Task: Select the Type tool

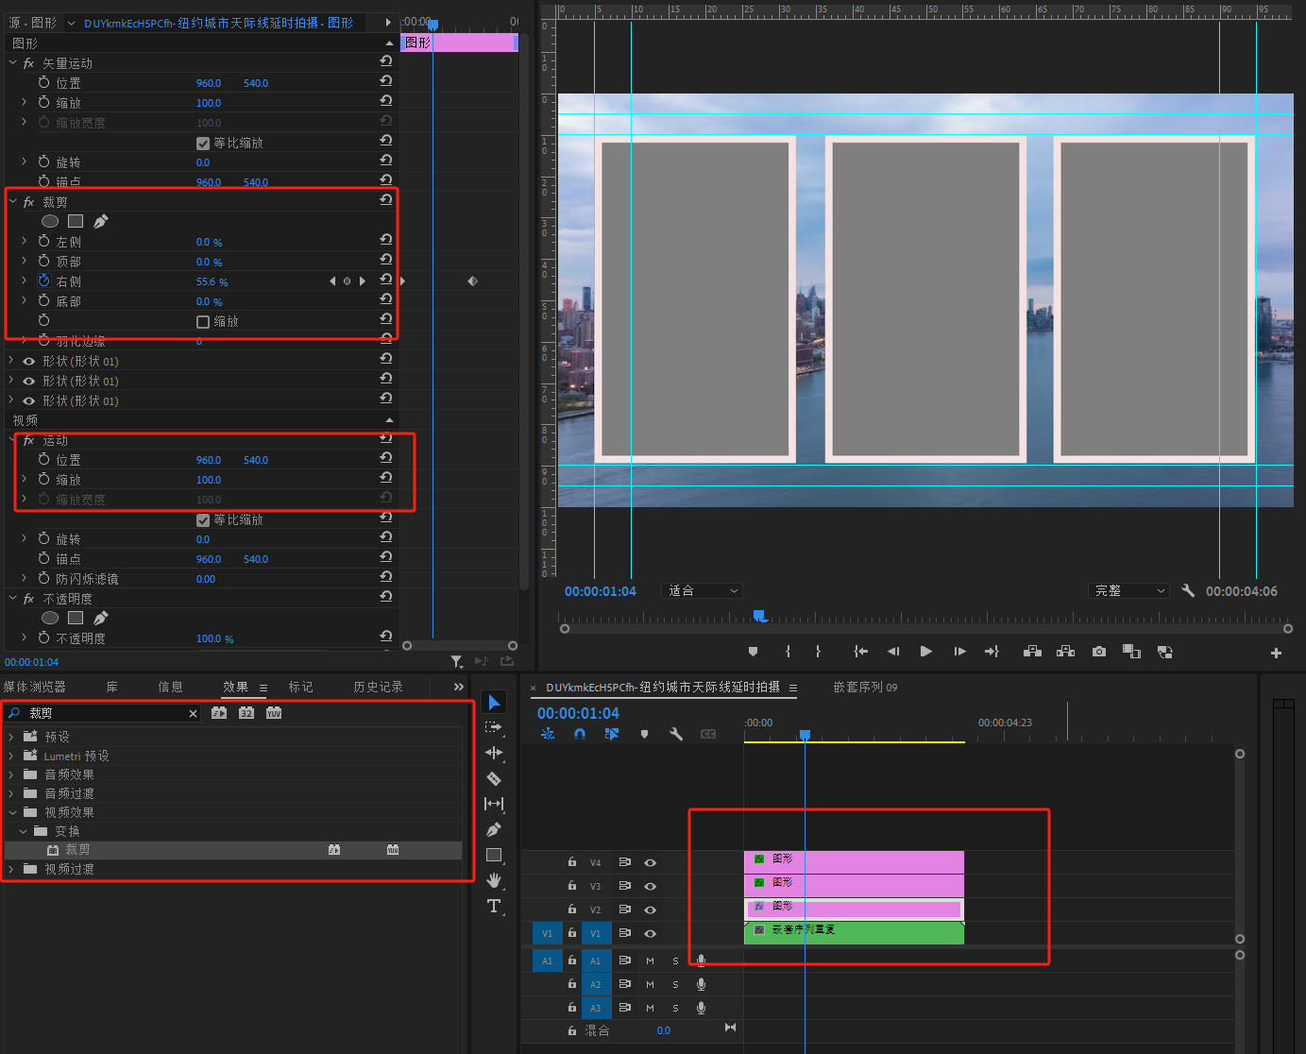Action: 494,906
